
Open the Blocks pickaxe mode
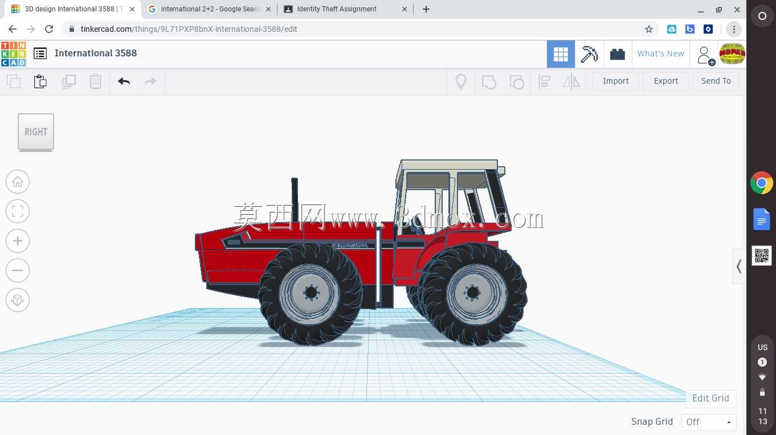click(x=589, y=54)
